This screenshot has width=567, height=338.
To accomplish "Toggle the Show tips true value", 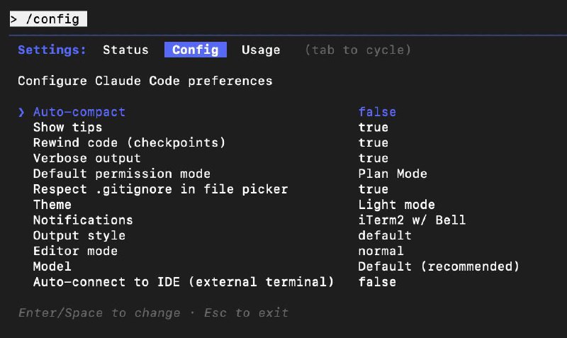I will point(374,128).
